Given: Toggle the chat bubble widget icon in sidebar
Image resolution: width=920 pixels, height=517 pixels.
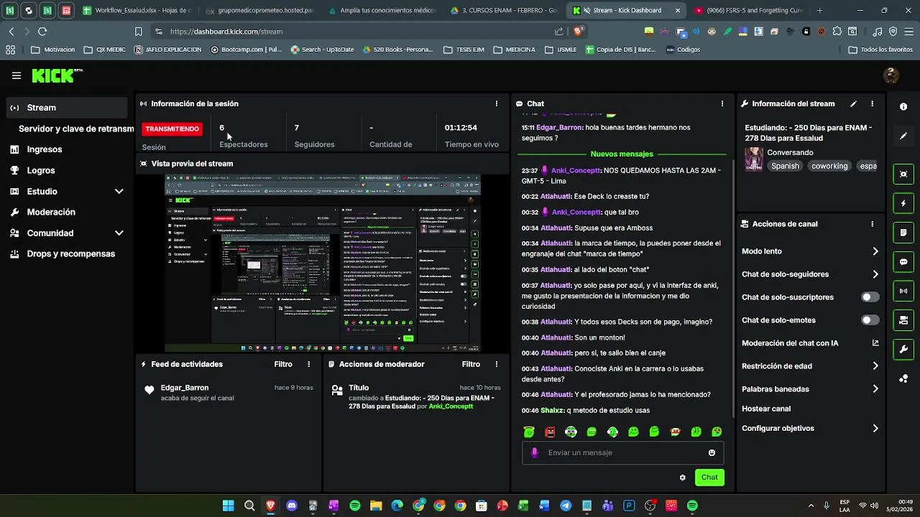Looking at the screenshot, I should coord(903,262).
